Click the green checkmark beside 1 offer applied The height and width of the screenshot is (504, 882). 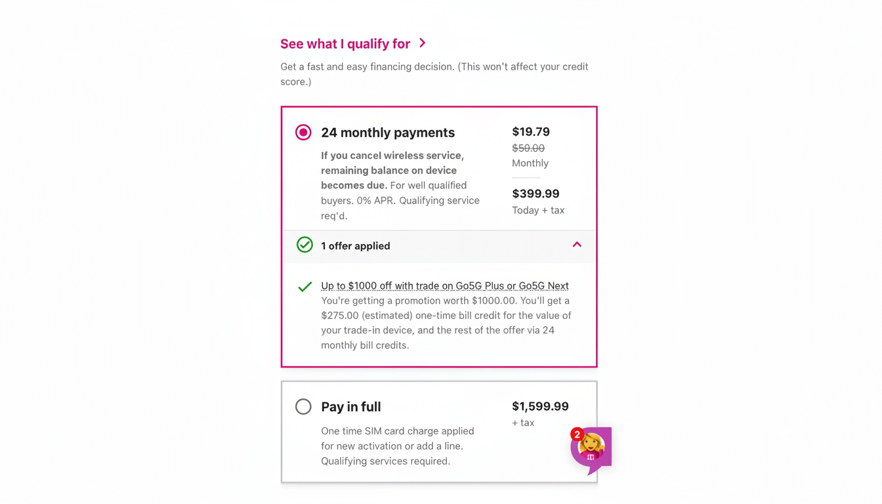pyautogui.click(x=304, y=245)
